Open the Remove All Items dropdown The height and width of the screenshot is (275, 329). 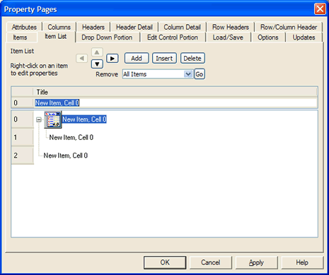coord(188,74)
